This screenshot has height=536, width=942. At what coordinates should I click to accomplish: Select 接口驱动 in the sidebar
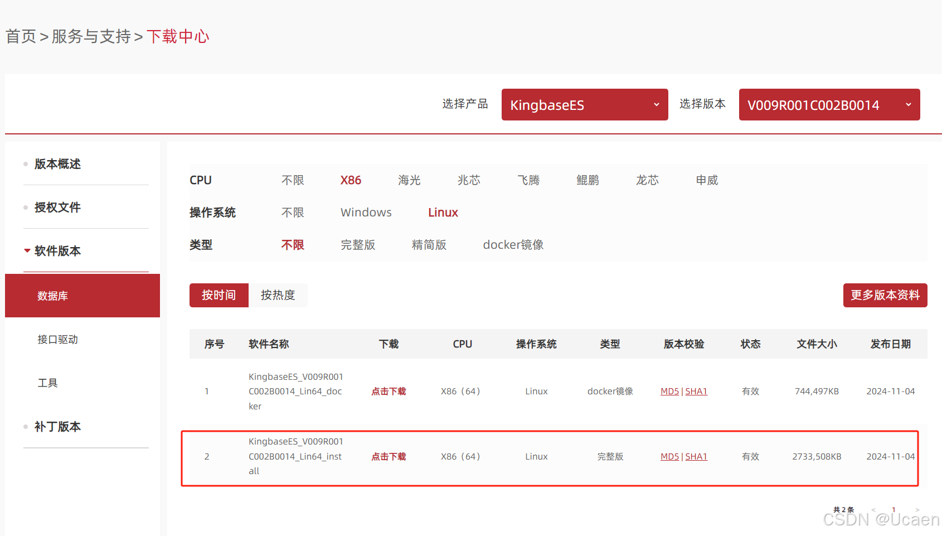[x=57, y=339]
